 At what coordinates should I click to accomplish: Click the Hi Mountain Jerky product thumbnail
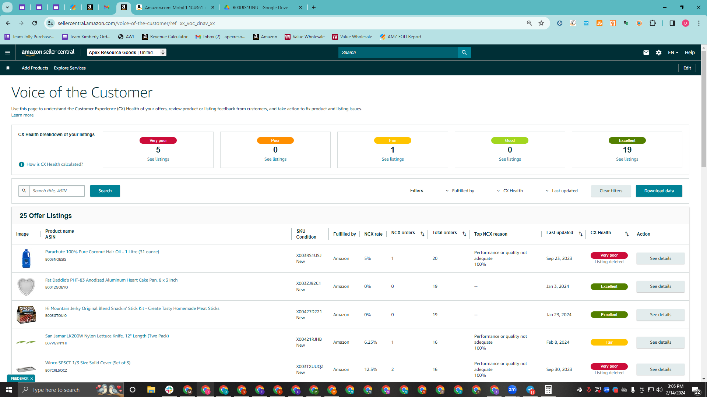26,315
